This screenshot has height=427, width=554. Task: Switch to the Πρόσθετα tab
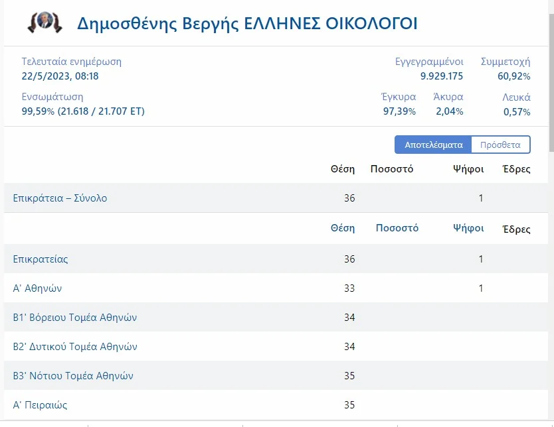pyautogui.click(x=500, y=145)
